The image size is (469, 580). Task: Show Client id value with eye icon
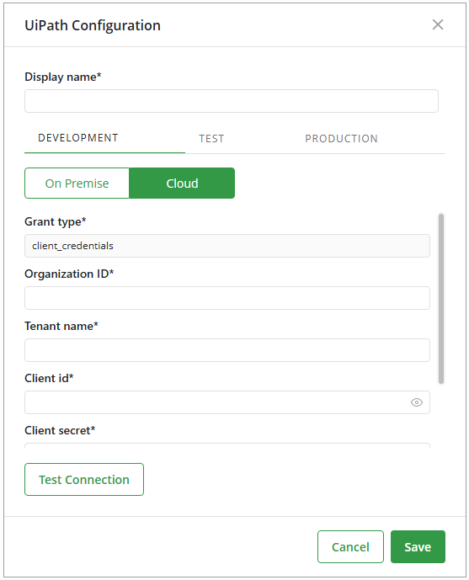tap(417, 402)
